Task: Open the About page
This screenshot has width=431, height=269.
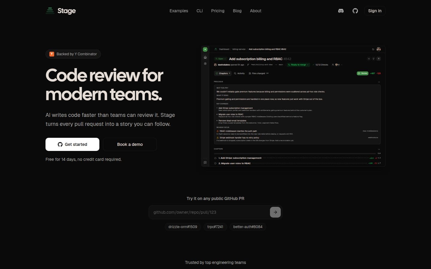Action: pyautogui.click(x=256, y=11)
